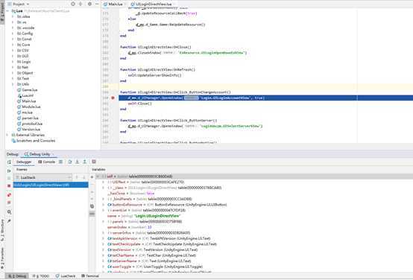Open debugger settings gear in the left strip

tap(9, 211)
